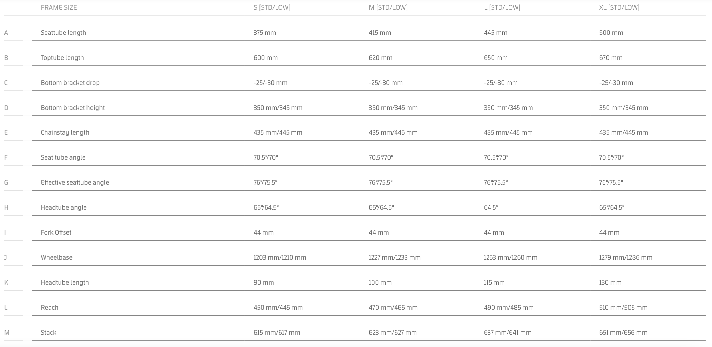Click the Bottom bracket drop label
This screenshot has width=712, height=347.
[x=70, y=83]
